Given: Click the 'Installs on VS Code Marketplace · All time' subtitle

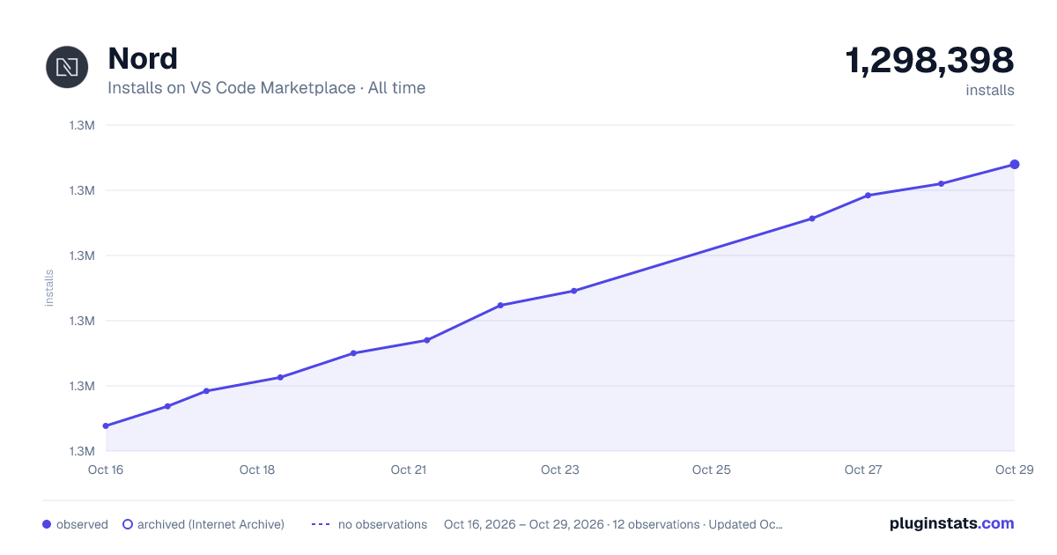Looking at the screenshot, I should (266, 88).
